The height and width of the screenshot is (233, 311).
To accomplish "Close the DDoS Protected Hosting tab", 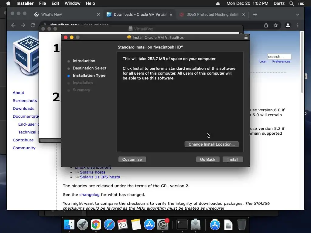I will pos(244,15).
